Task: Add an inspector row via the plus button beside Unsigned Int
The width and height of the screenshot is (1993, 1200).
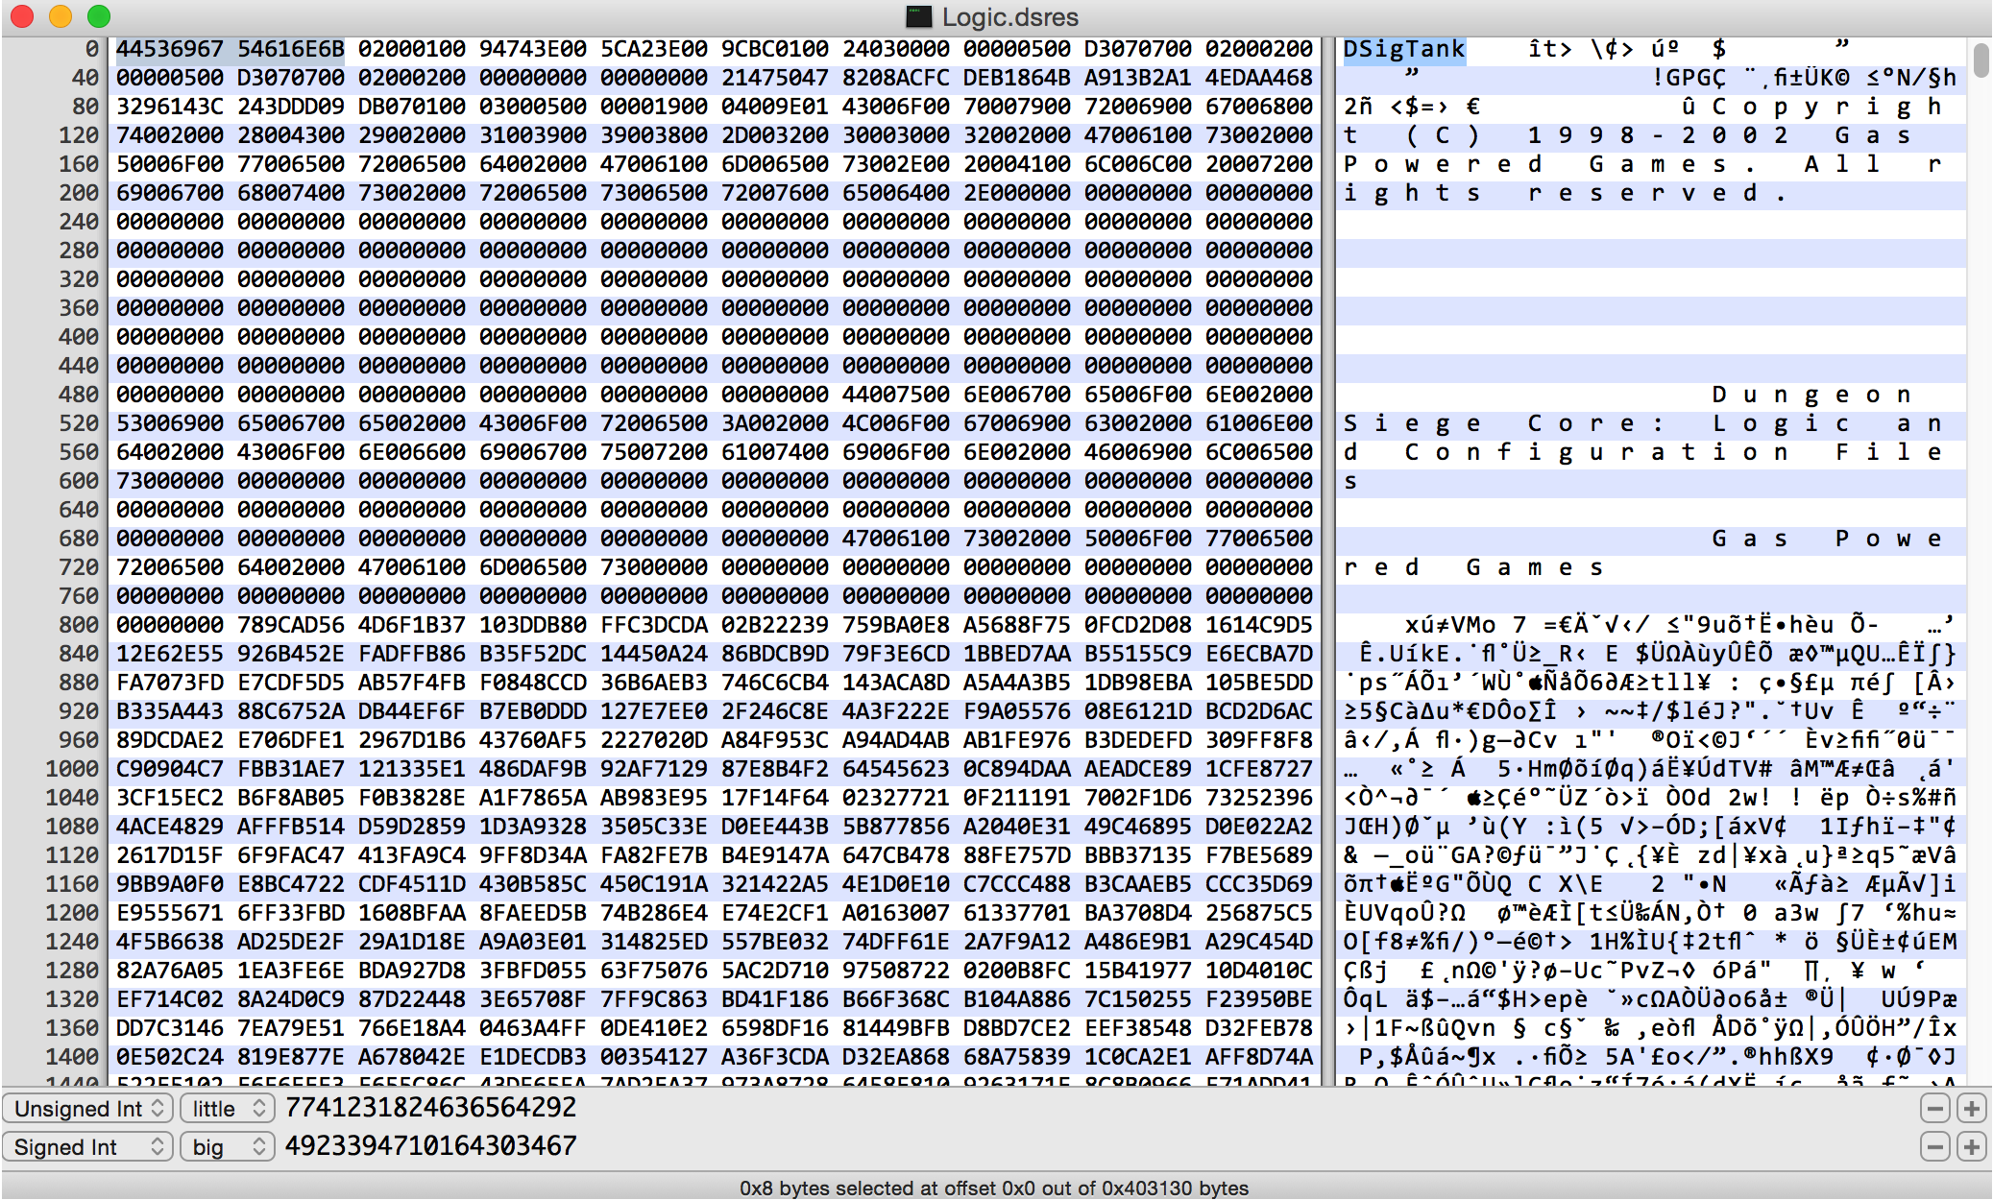Action: (1972, 1109)
